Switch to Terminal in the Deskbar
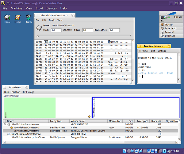The width and height of the screenshot is (184, 154). pyautogui.click(x=171, y=32)
